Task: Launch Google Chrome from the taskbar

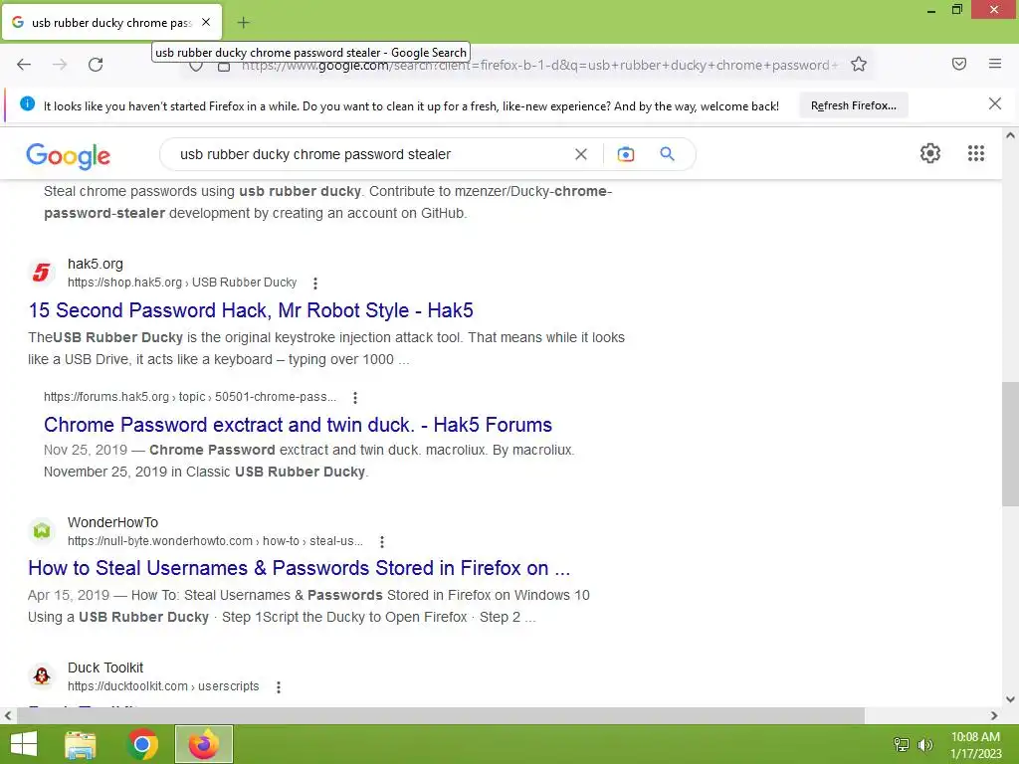Action: pos(142,744)
